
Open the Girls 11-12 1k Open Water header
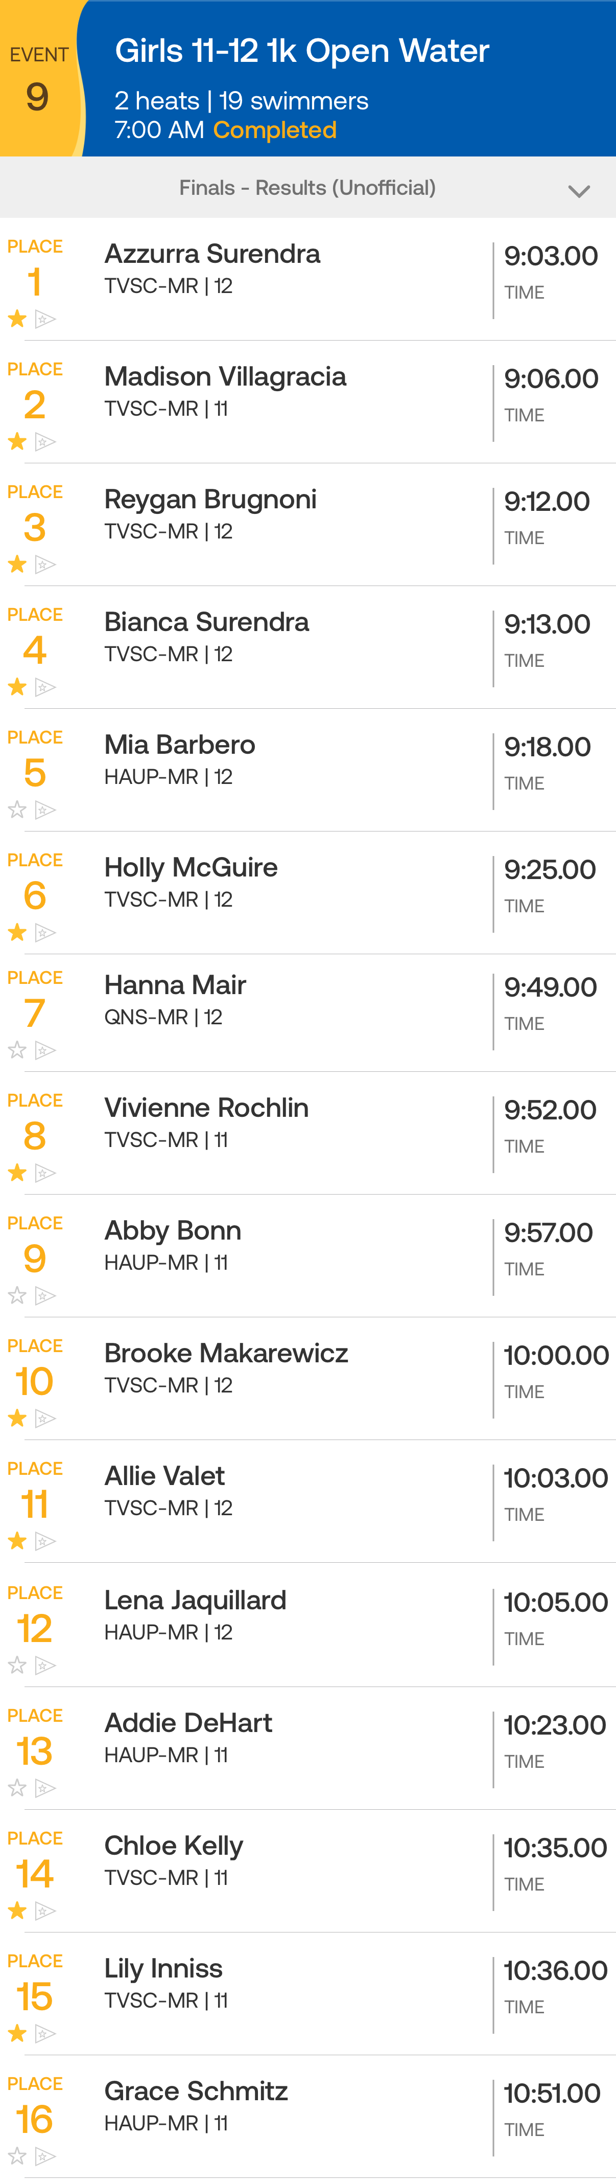(302, 51)
